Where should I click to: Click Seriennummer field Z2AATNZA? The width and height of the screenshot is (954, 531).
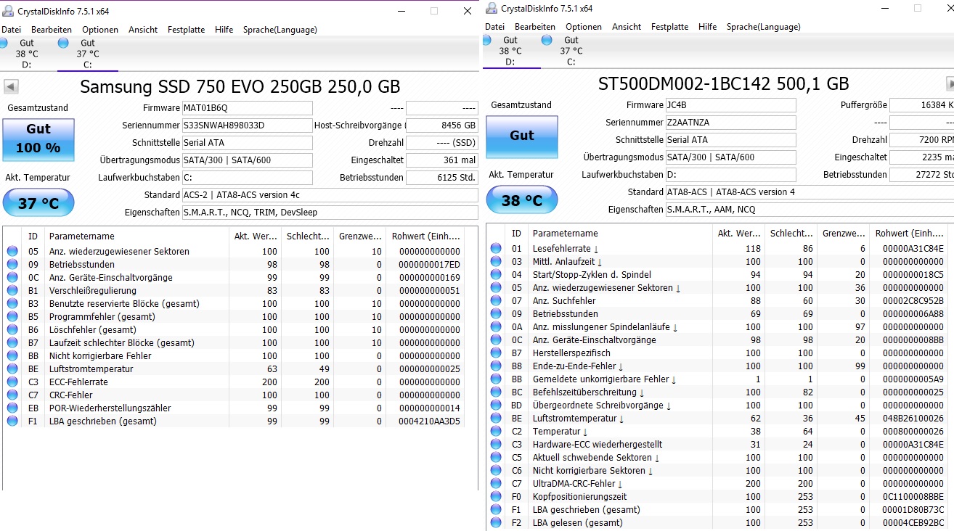730,123
